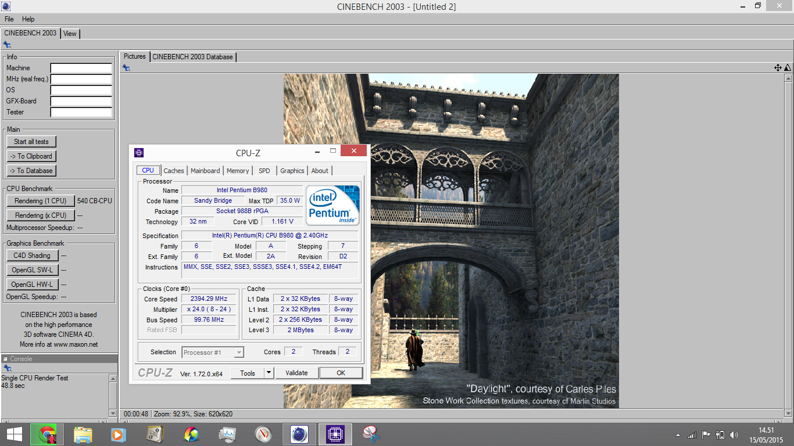Select the Pictures tab

coord(135,56)
